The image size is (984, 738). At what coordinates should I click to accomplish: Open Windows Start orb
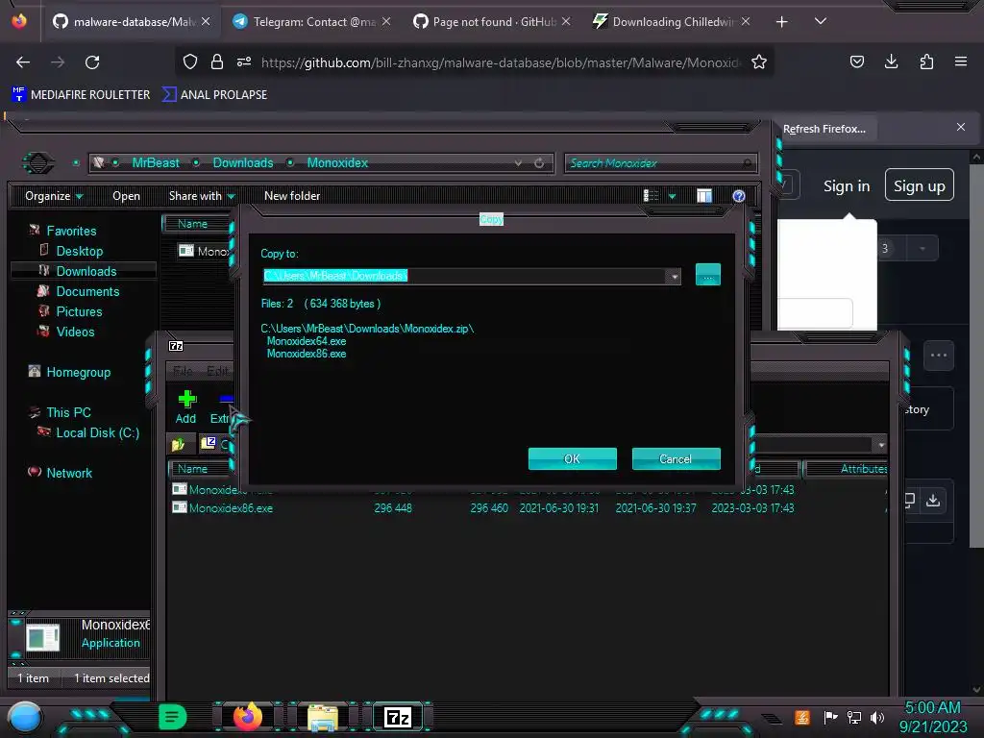(24, 718)
